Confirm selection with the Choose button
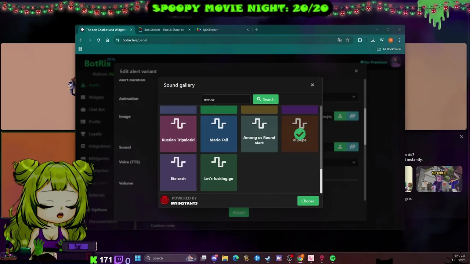 (308, 201)
